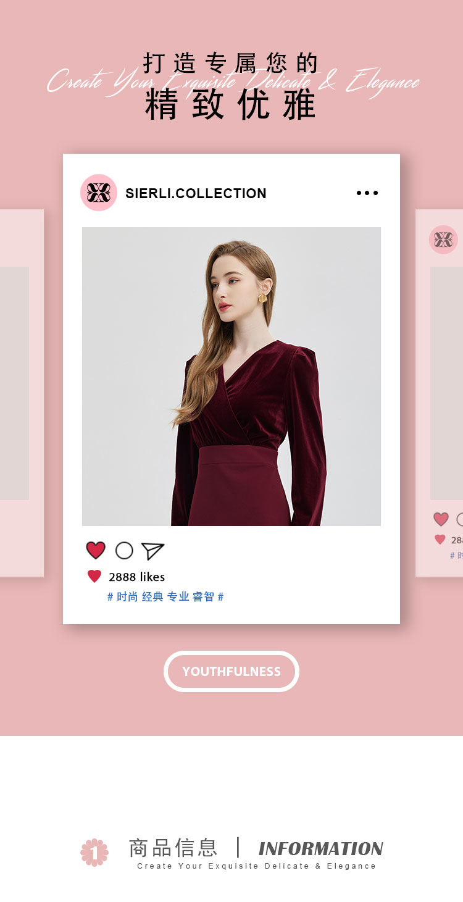Image resolution: width=463 pixels, height=902 pixels.
Task: Select the faded right post card
Action: 440,393
